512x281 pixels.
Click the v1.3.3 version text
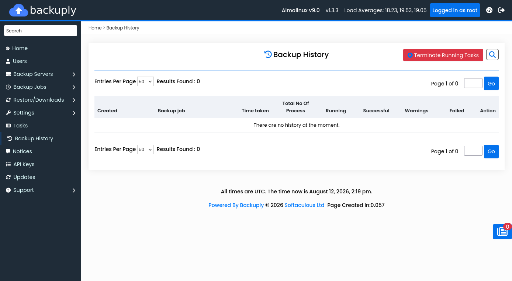[x=332, y=10]
